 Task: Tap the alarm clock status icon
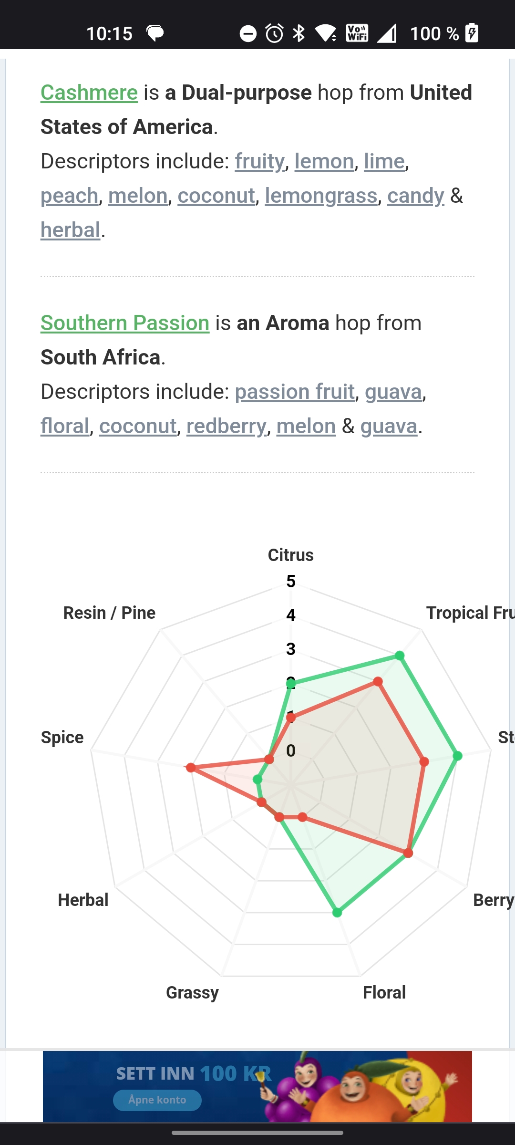(275, 33)
